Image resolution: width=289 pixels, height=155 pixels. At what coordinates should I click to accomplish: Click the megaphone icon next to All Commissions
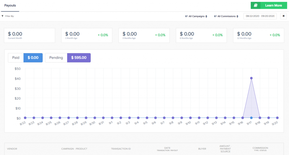click(x=215, y=16)
